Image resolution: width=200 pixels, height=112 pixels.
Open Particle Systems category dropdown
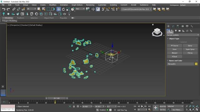point(182,35)
